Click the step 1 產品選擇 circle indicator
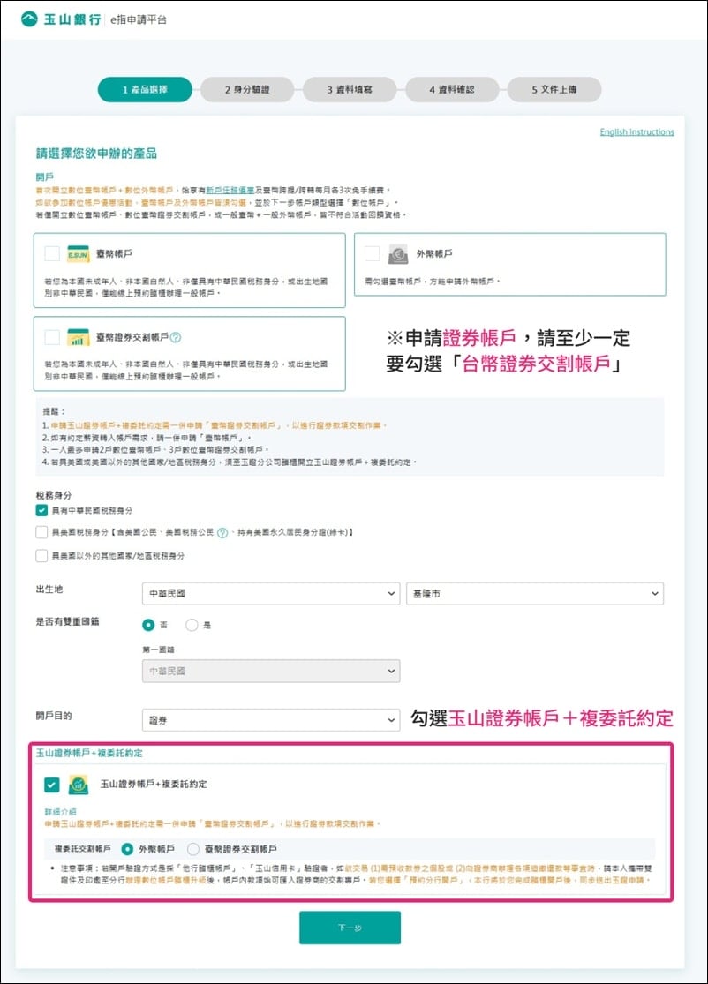This screenshot has height=984, width=708. tap(144, 89)
